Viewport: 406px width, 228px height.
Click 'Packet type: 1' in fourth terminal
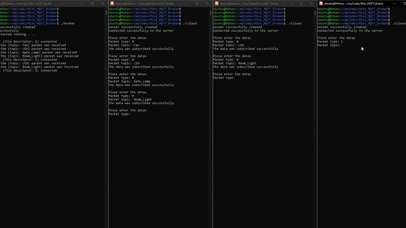click(330, 41)
